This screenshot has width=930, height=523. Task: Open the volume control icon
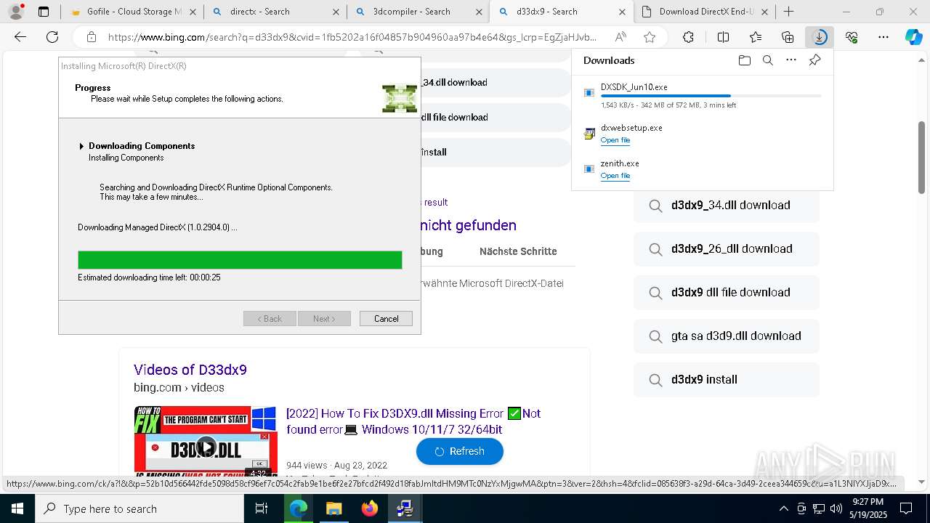[x=836, y=508]
